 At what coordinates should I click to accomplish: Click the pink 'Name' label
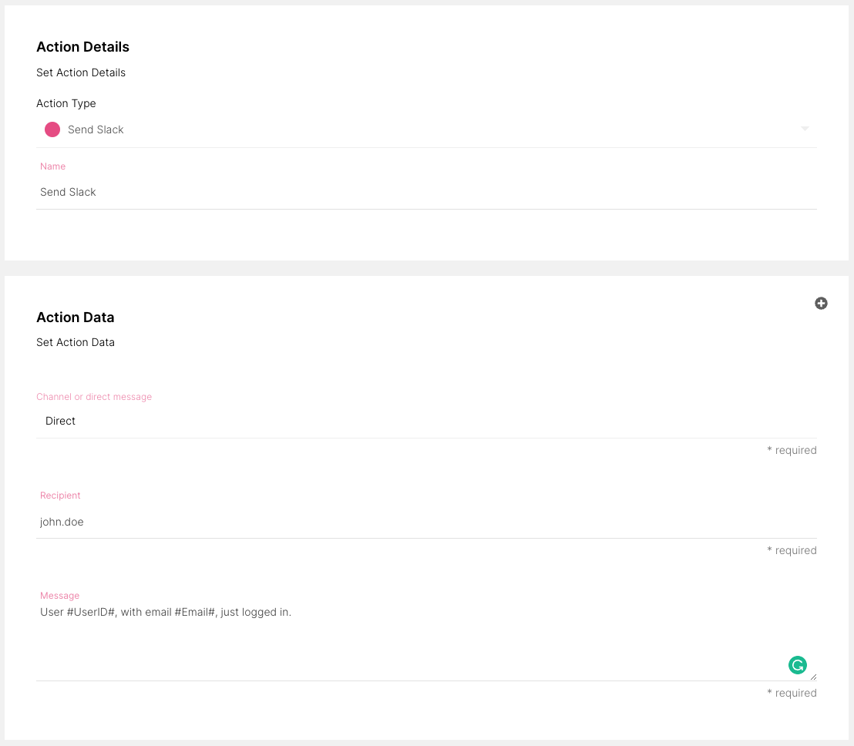coord(53,166)
